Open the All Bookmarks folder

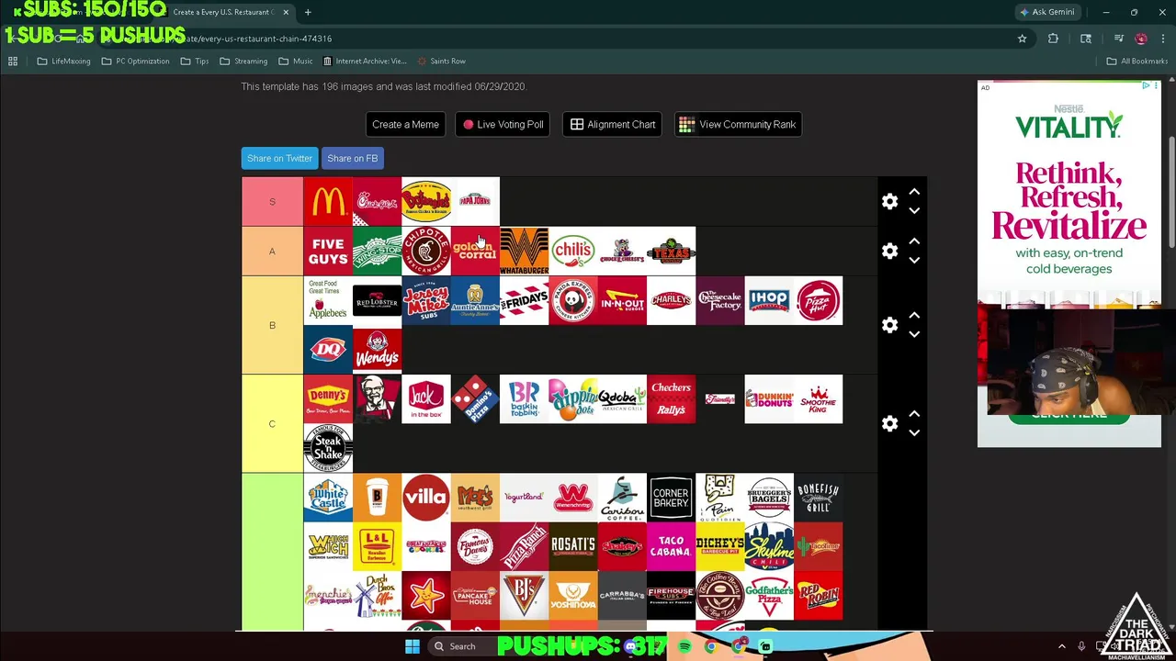pos(1136,61)
